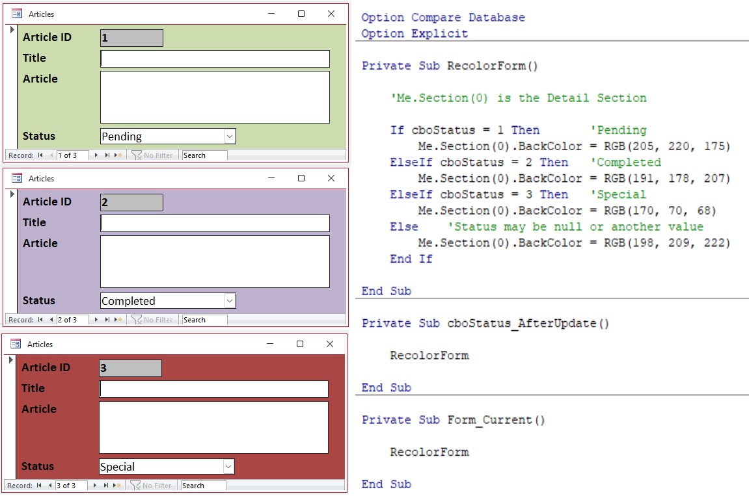This screenshot has width=749, height=496.
Task: Click the Search box on the Pending form
Action: 202,155
